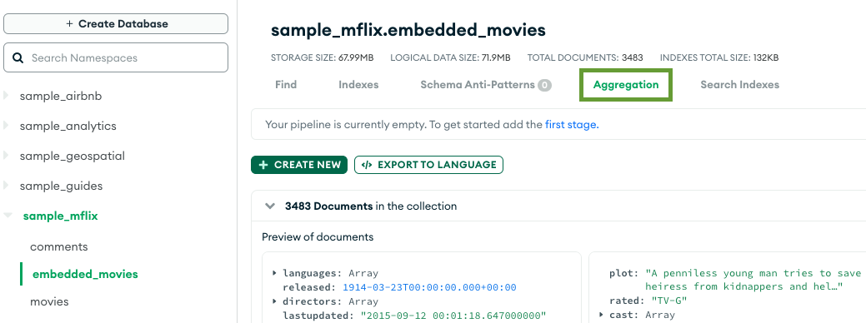866x323 pixels.
Task: Click the "STORAGE SIZE: 67.99MB" stat
Action: pyautogui.click(x=322, y=57)
